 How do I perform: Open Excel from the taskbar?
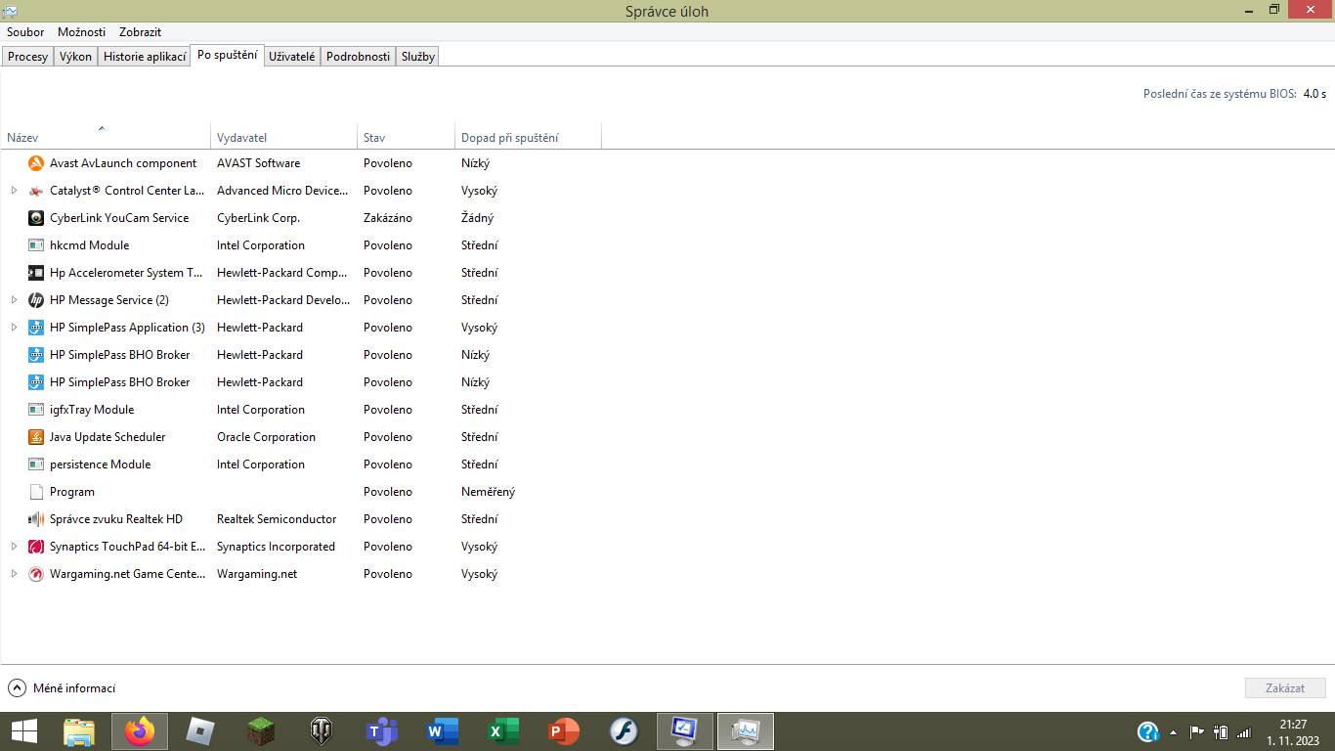(x=503, y=731)
